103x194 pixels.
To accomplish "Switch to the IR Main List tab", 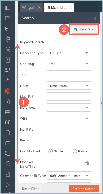I will click(x=57, y=8).
